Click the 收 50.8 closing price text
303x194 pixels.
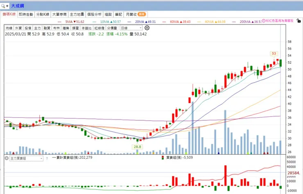[x=77, y=34]
